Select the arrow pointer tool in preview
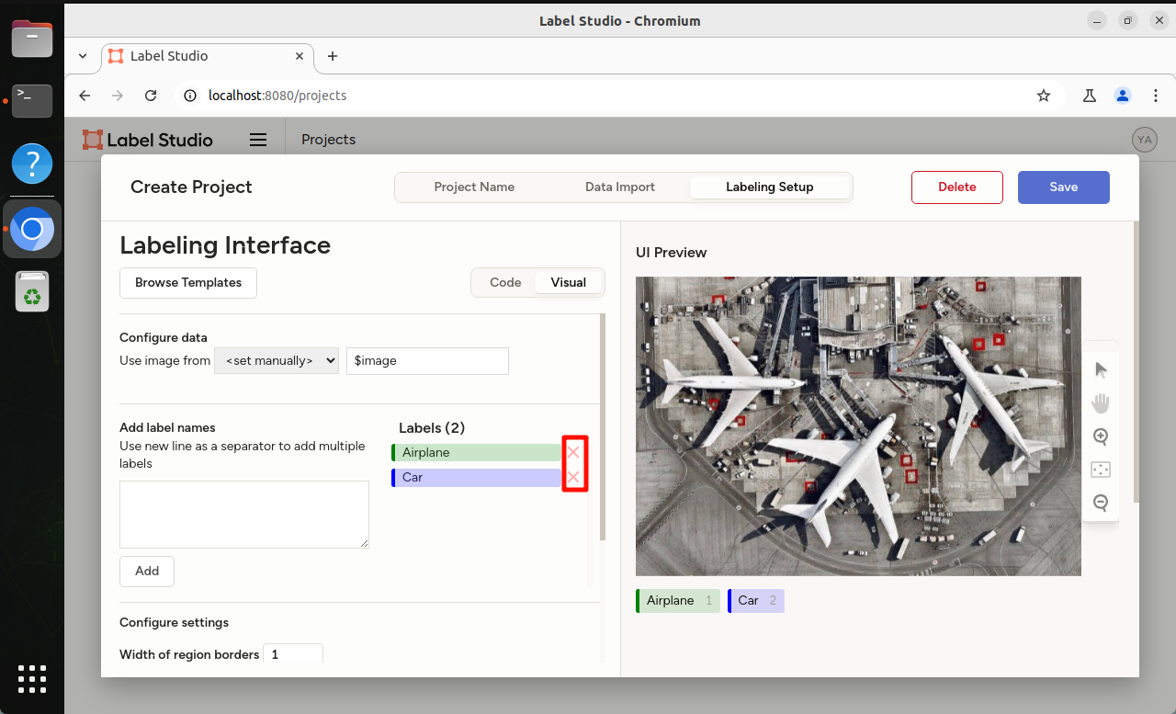The width and height of the screenshot is (1176, 714). tap(1101, 369)
